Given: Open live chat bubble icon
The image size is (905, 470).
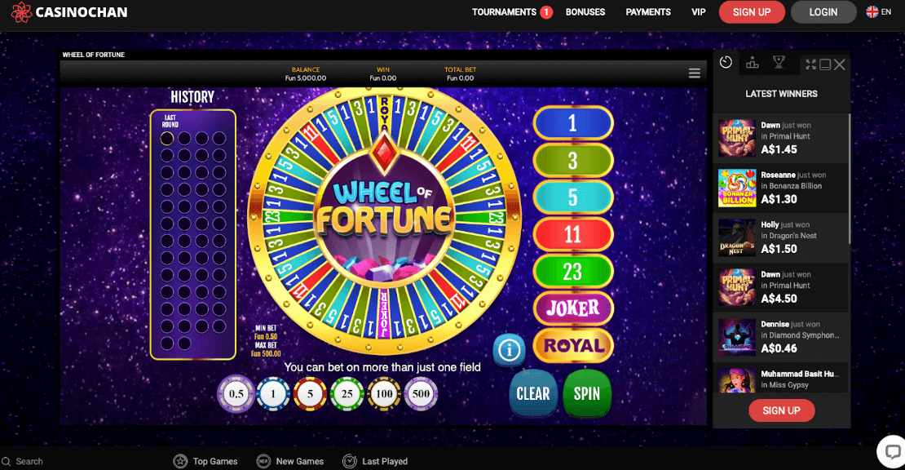Looking at the screenshot, I should (892, 451).
